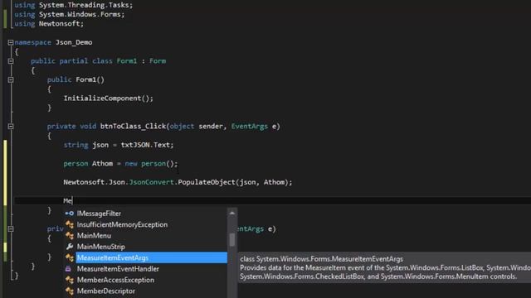Click the wrench property icon beside MainMenuStrip

pyautogui.click(x=70, y=247)
